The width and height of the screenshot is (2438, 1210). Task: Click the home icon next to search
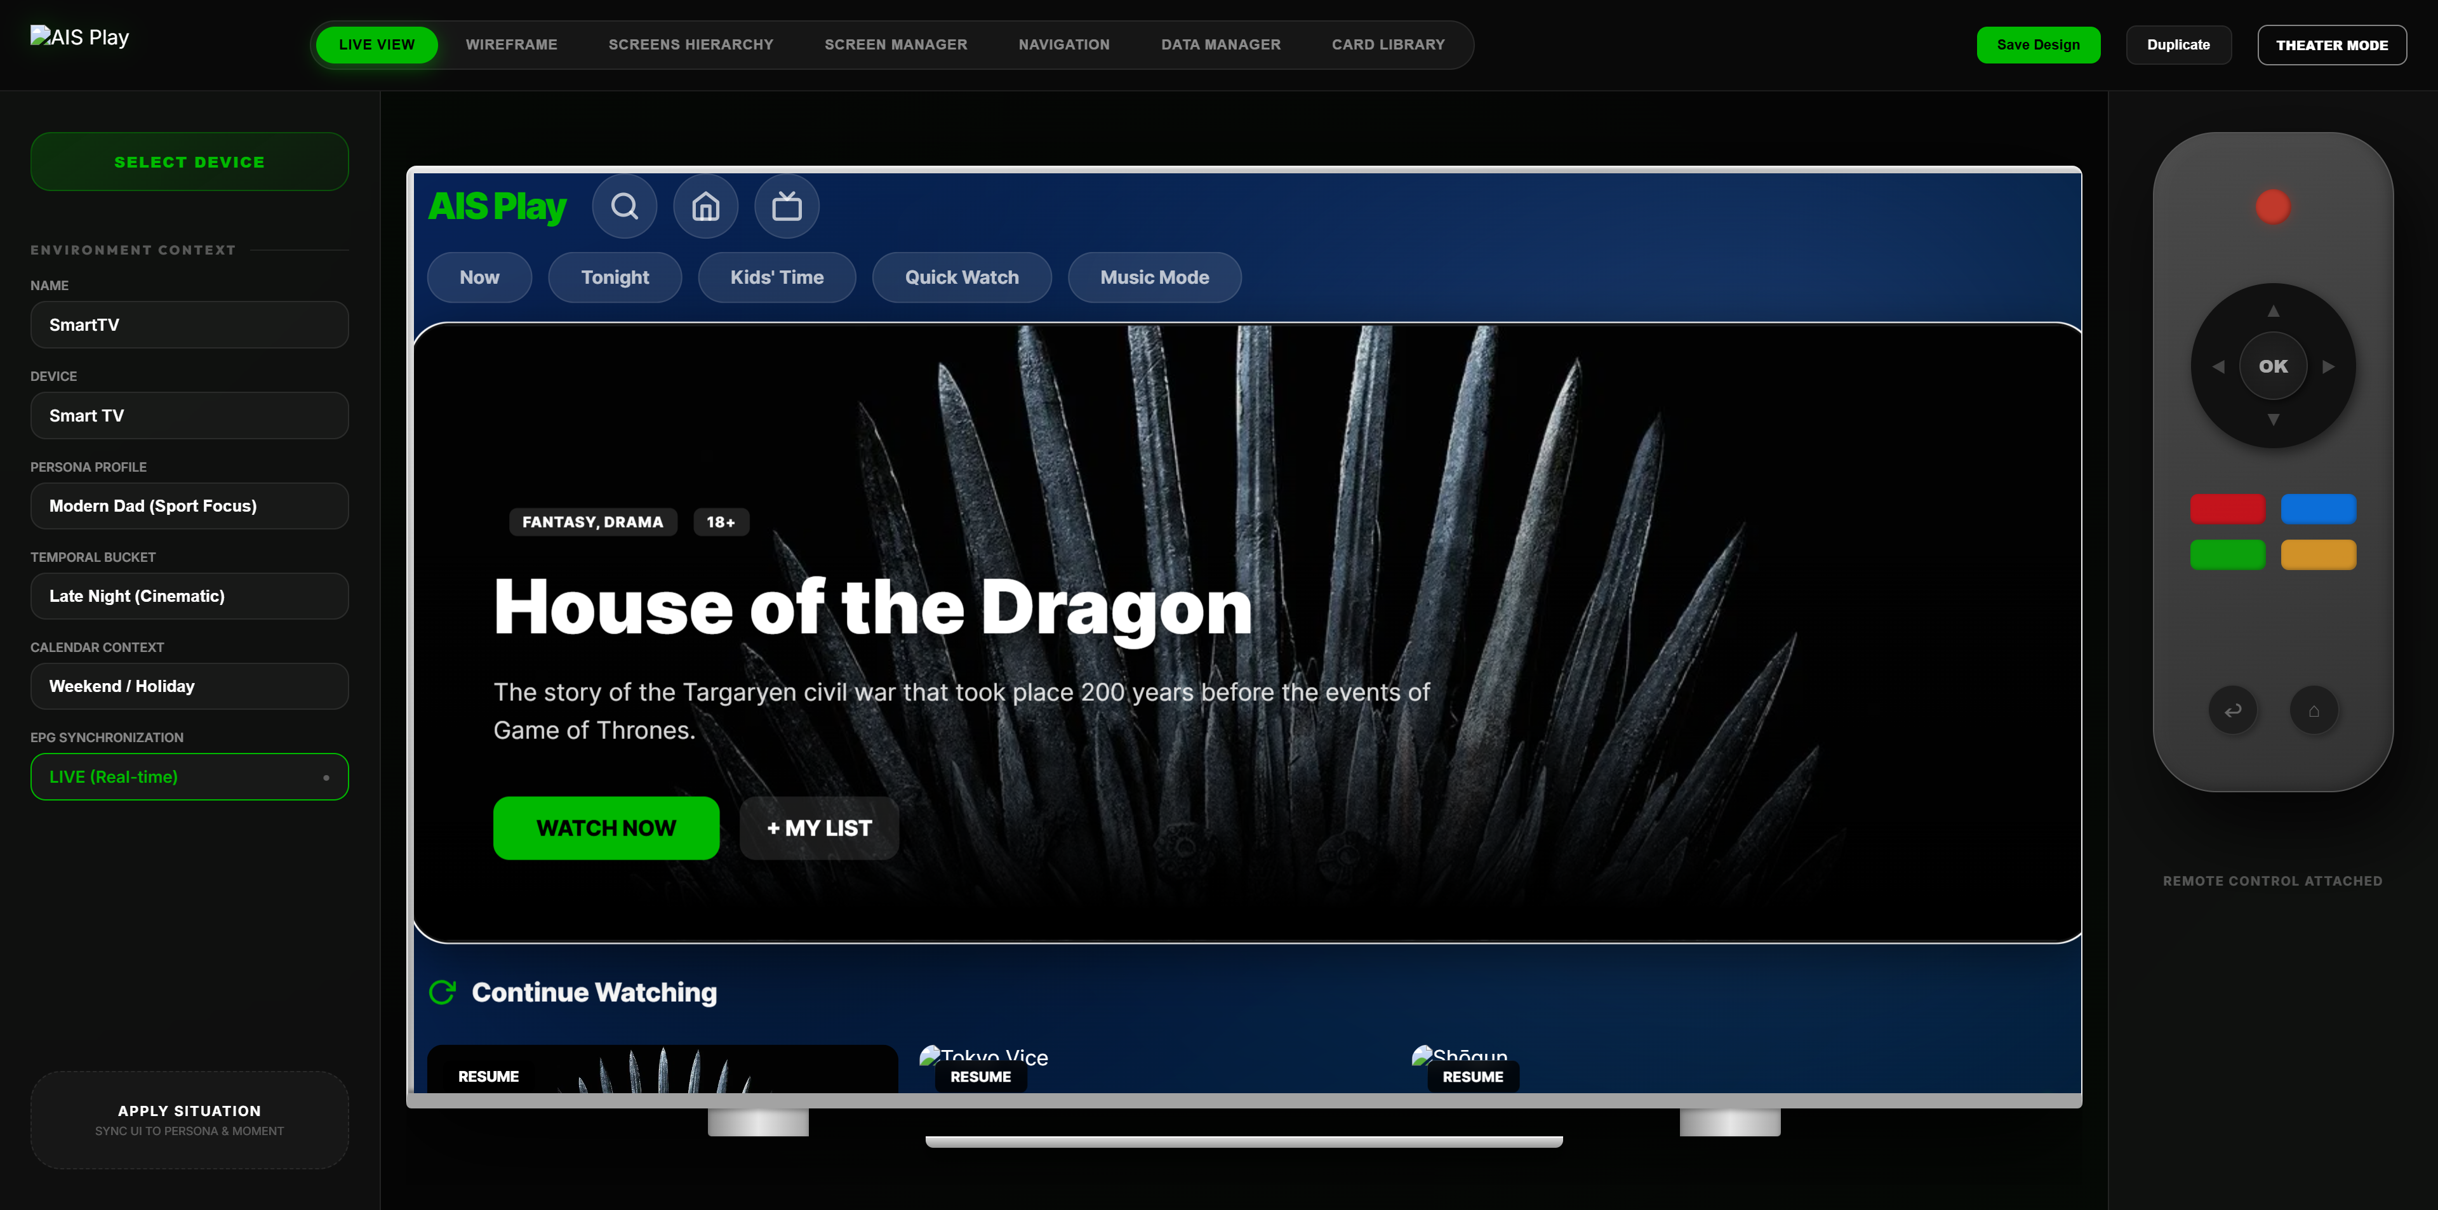(x=705, y=205)
